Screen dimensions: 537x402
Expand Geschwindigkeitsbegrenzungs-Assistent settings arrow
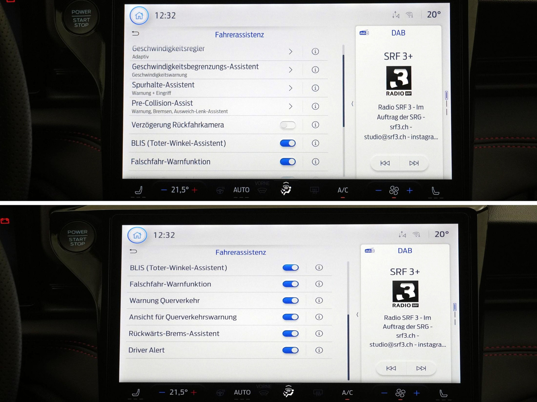(290, 70)
